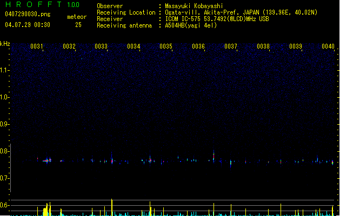This screenshot has height=216, width=340.
Task: Click the 0033 time marker
Action: [x=101, y=46]
